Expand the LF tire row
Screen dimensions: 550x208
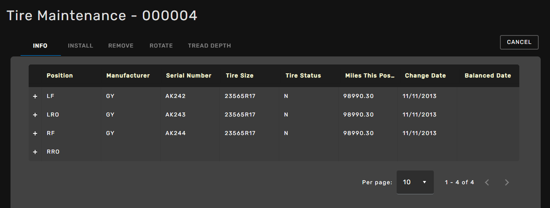pyautogui.click(x=35, y=97)
